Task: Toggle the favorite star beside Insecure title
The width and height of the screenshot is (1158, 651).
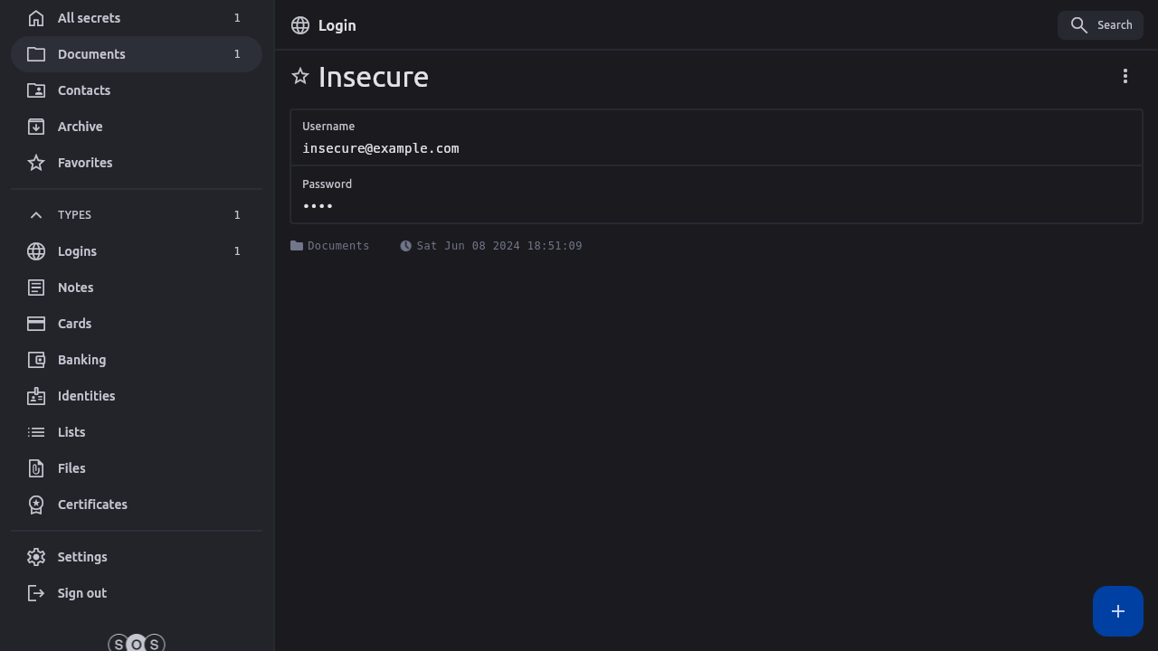Action: click(300, 77)
